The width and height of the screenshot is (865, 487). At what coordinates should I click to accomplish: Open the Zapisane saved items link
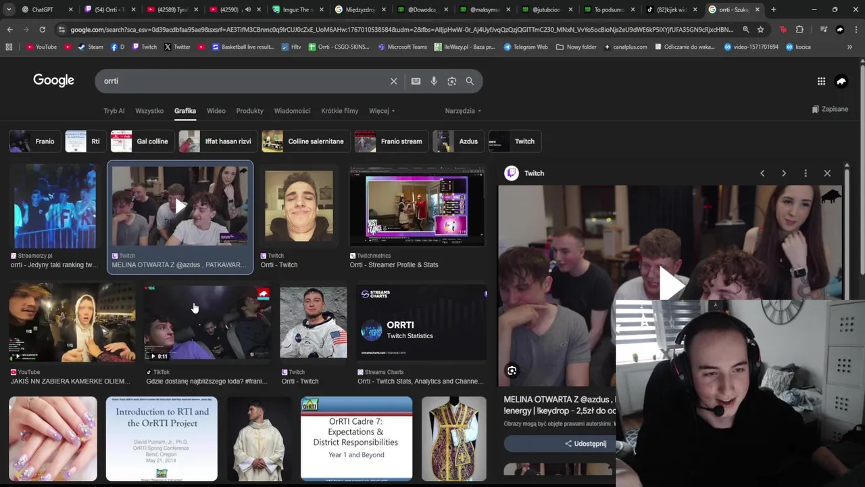830,109
